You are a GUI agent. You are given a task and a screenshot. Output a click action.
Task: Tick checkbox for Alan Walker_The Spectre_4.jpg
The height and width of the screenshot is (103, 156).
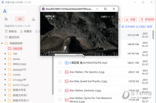tap(60, 72)
